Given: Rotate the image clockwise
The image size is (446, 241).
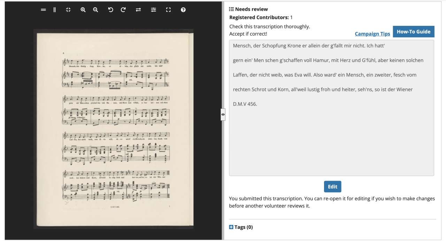Looking at the screenshot, I should pyautogui.click(x=123, y=10).
